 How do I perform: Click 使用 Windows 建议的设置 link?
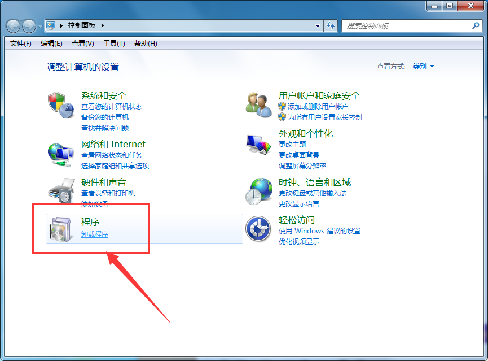(320, 230)
